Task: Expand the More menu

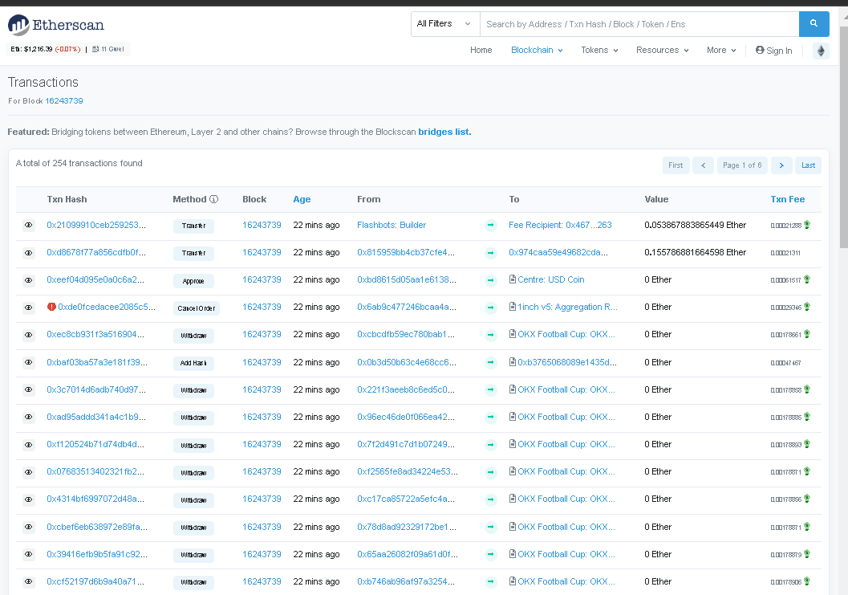Action: 721,50
